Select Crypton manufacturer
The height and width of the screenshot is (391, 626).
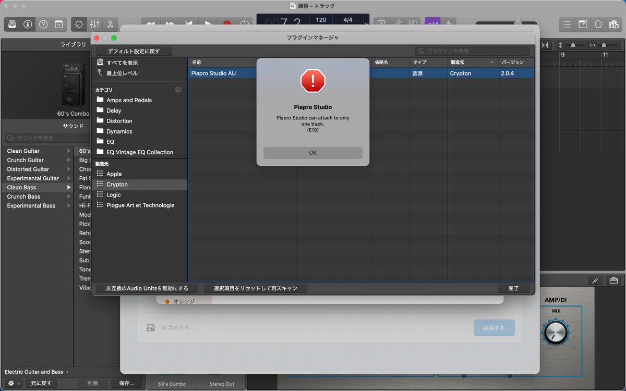pyautogui.click(x=139, y=185)
